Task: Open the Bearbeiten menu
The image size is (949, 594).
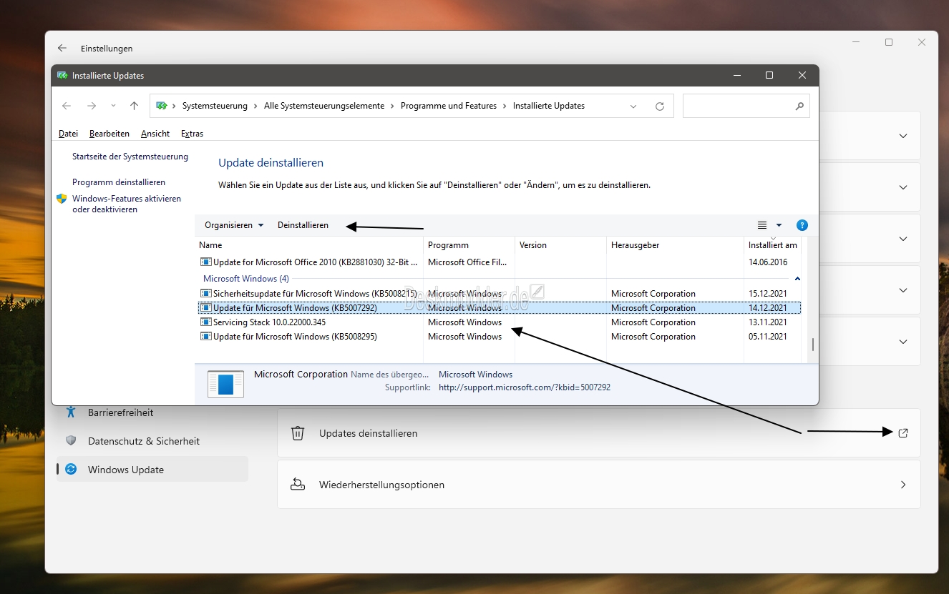Action: click(x=109, y=134)
